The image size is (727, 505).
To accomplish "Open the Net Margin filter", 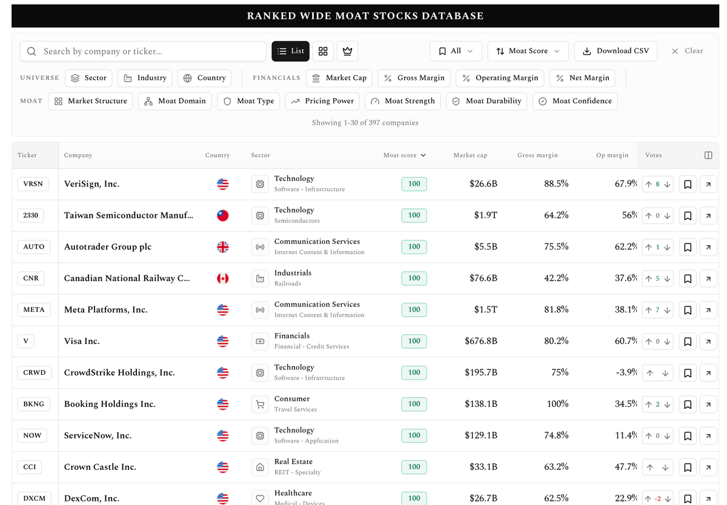I will pos(582,78).
